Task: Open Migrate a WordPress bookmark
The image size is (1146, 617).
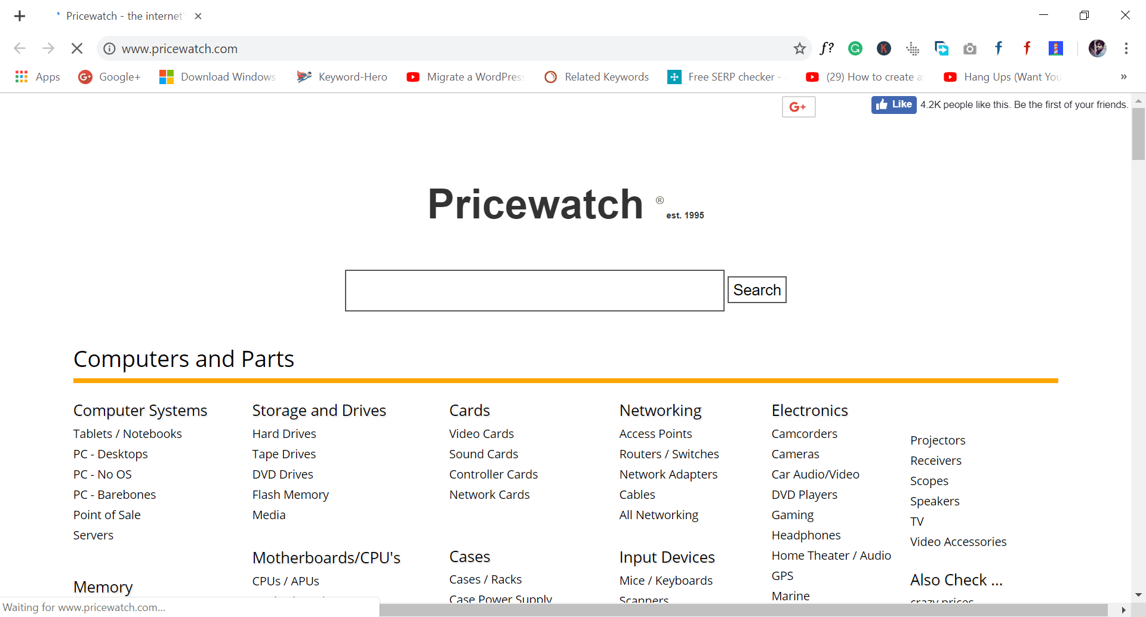Action: coord(465,77)
